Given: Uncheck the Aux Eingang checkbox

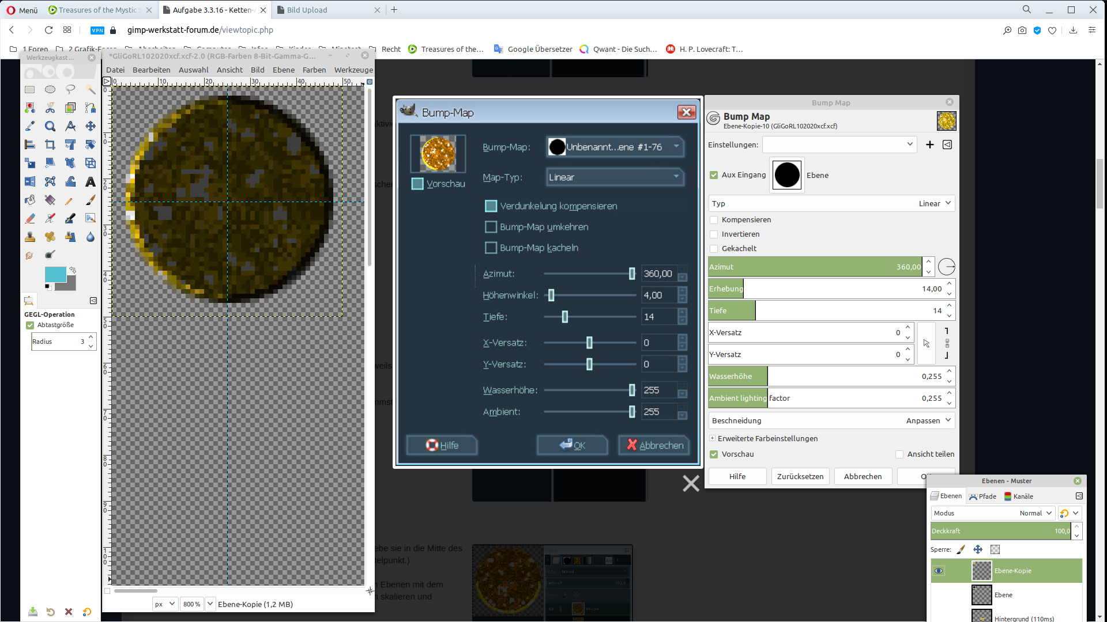Looking at the screenshot, I should (x=714, y=175).
